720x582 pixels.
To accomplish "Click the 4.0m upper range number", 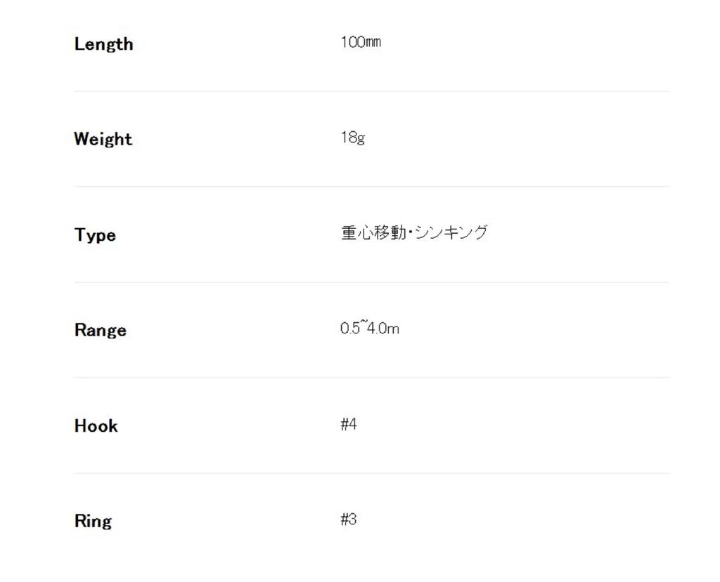I will click(x=383, y=329).
